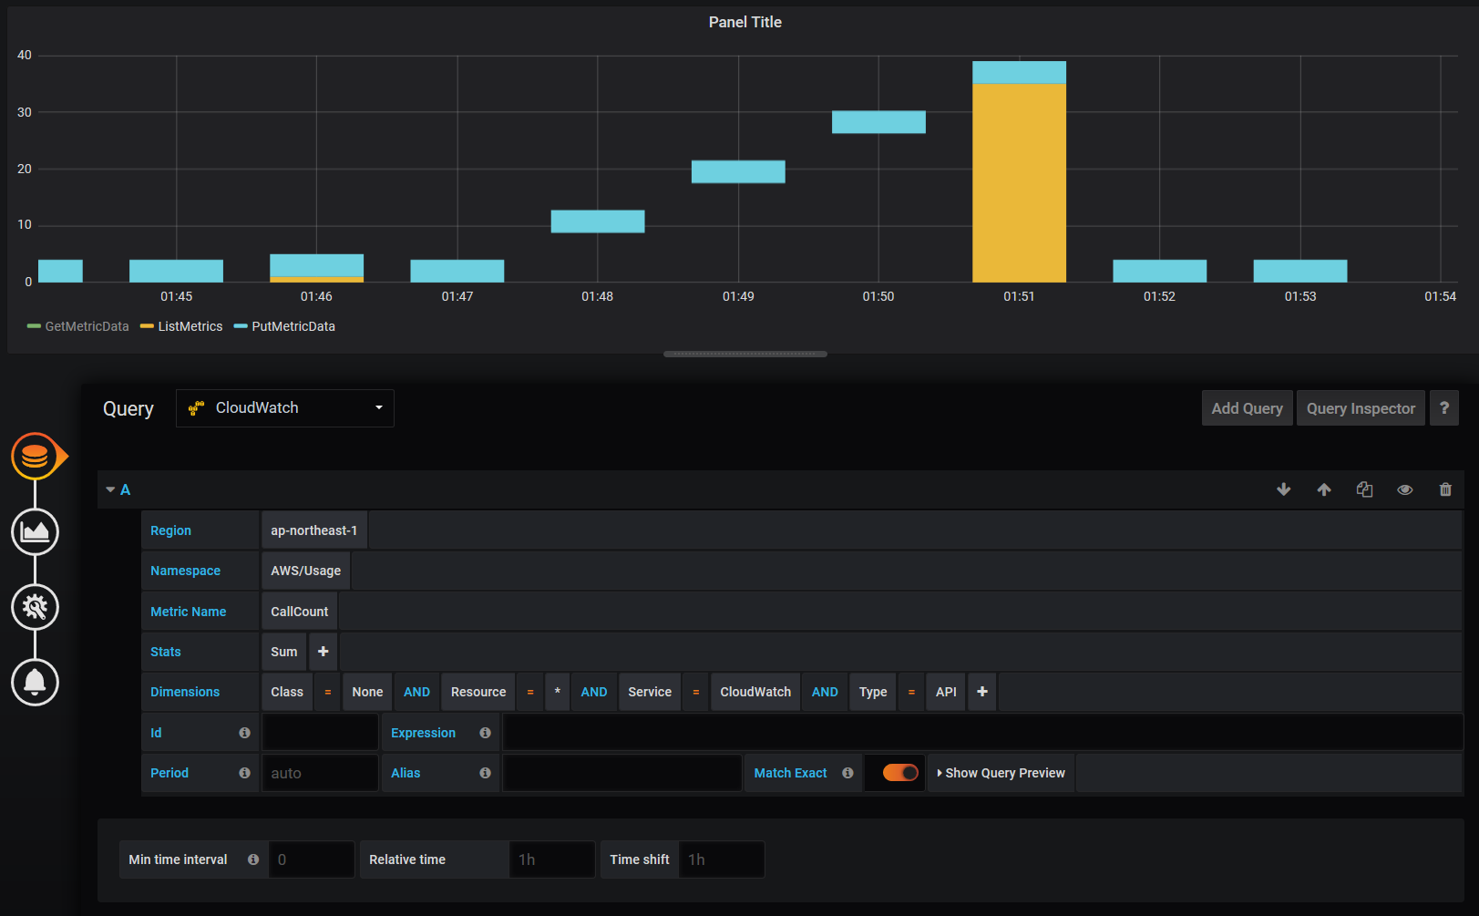The height and width of the screenshot is (916, 1479).
Task: Open the Visualization section in the sidebar
Action: pos(35,531)
